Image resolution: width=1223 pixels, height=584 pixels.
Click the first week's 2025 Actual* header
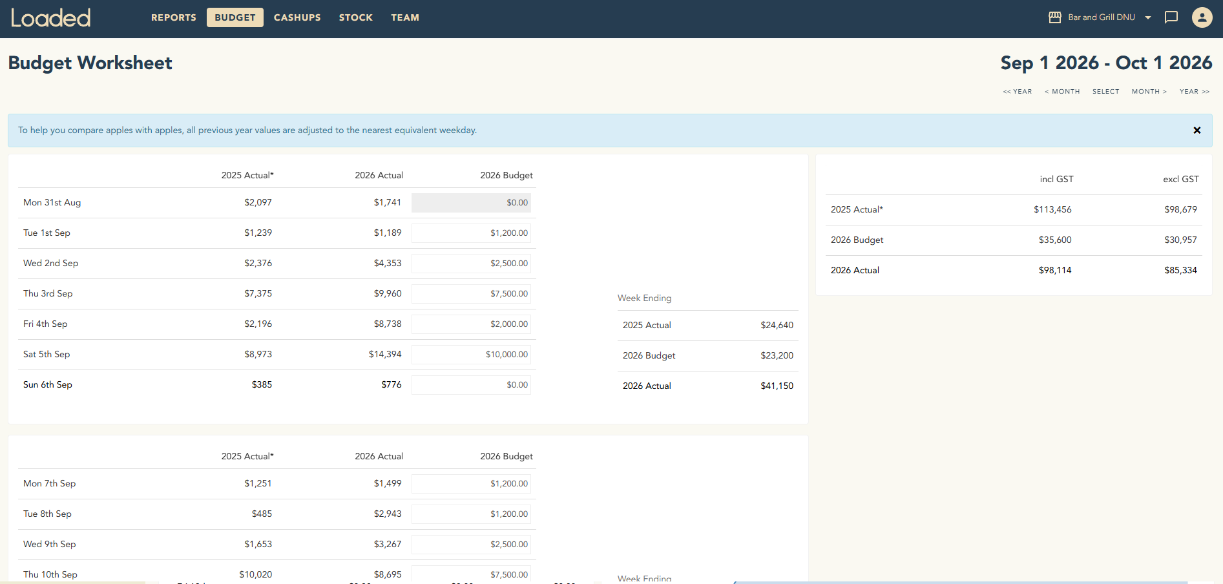coord(247,176)
